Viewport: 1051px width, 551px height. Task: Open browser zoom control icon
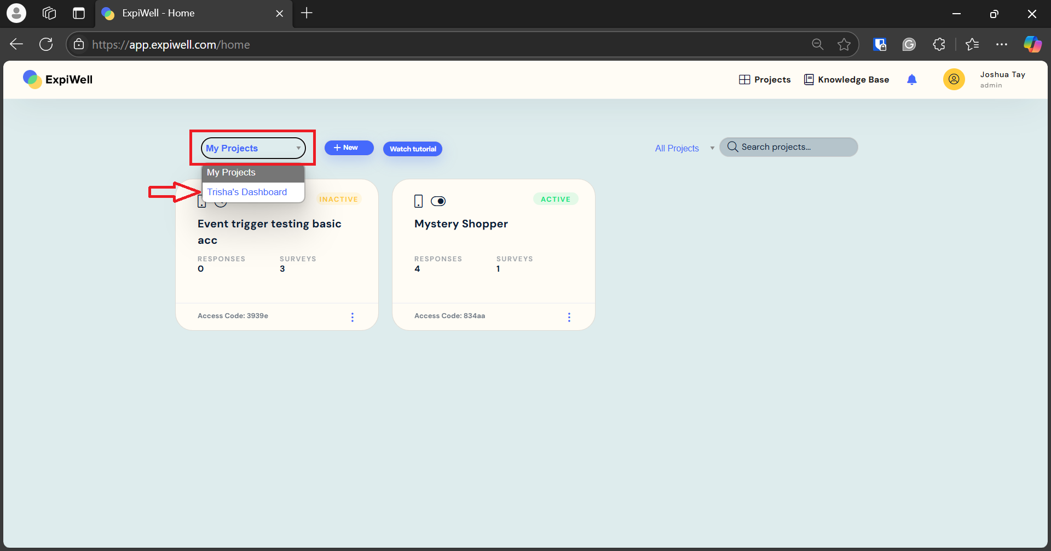click(x=818, y=44)
